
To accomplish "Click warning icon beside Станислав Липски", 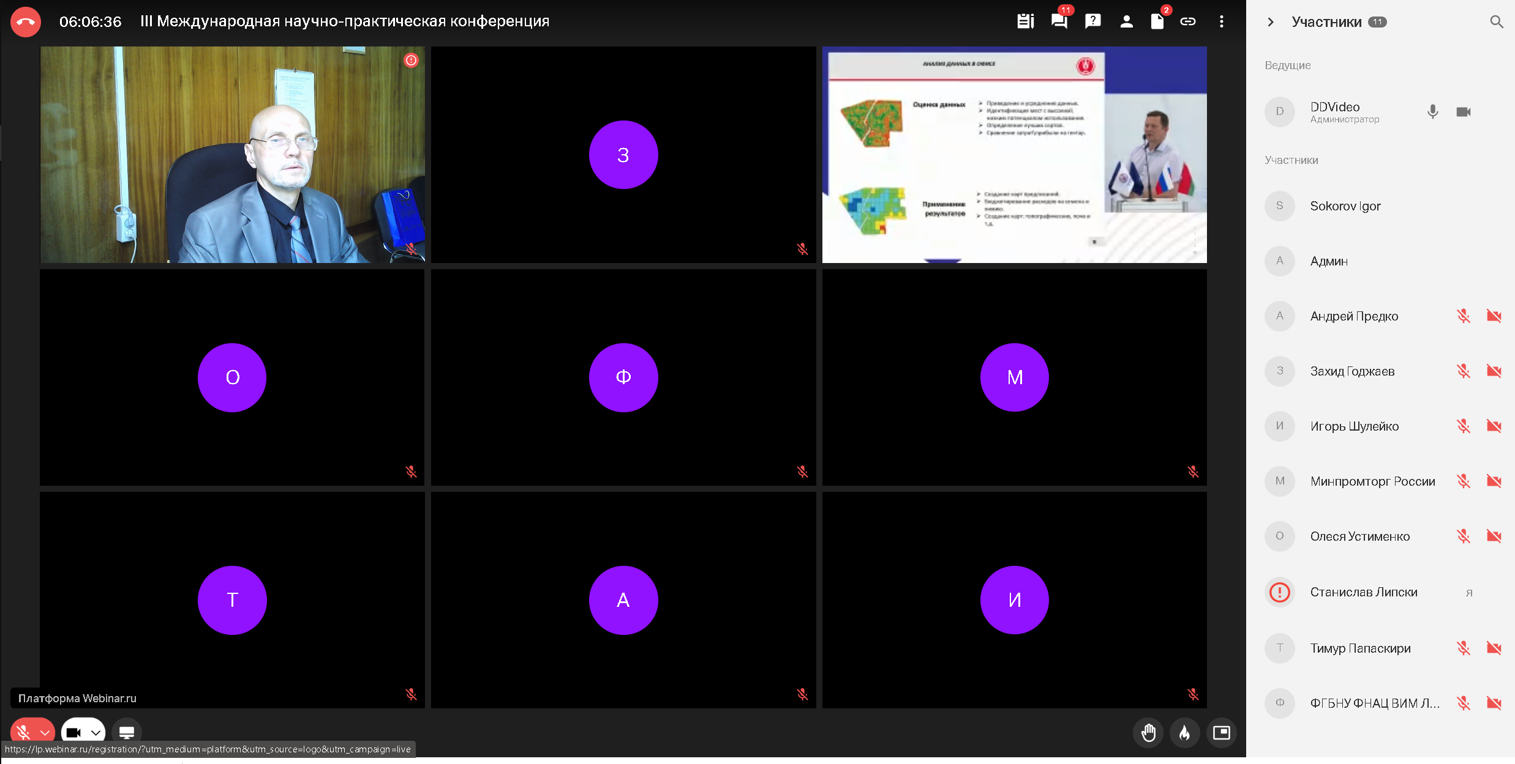I will (1280, 592).
